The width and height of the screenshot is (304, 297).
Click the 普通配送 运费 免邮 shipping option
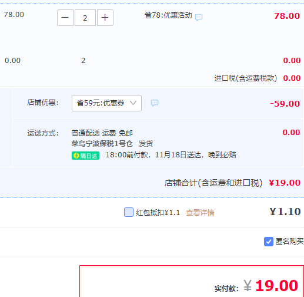102,133
